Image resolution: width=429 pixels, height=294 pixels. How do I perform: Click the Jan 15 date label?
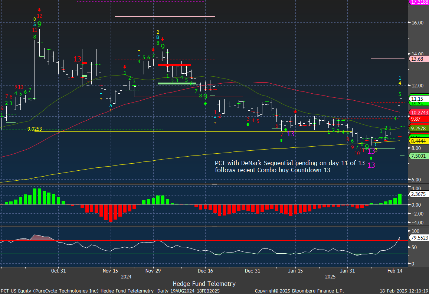(x=295, y=271)
